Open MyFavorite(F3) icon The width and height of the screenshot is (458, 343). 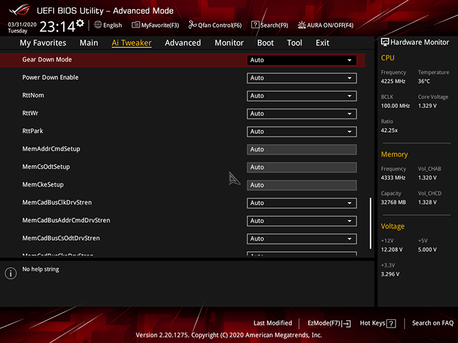[x=136, y=25]
